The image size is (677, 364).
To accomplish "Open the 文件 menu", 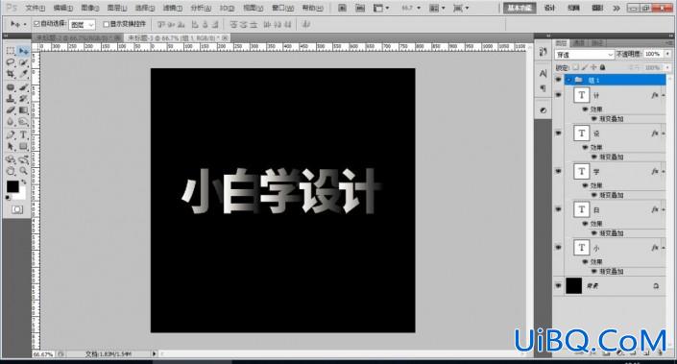I will (35, 9).
